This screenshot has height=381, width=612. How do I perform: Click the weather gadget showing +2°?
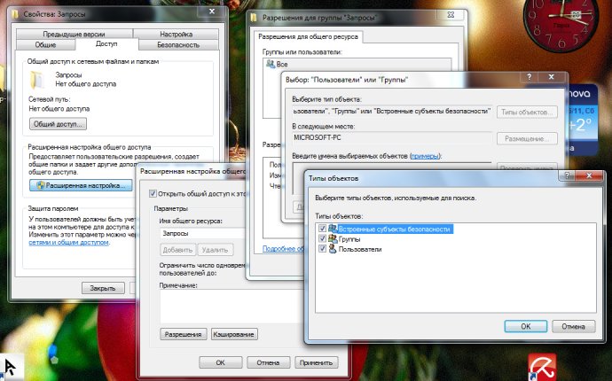582,120
